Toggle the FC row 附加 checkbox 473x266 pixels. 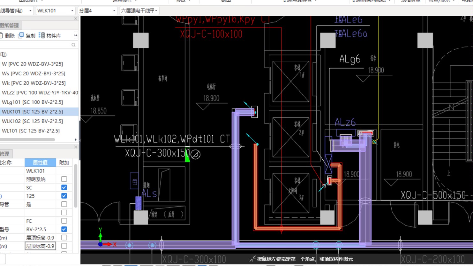(x=64, y=220)
